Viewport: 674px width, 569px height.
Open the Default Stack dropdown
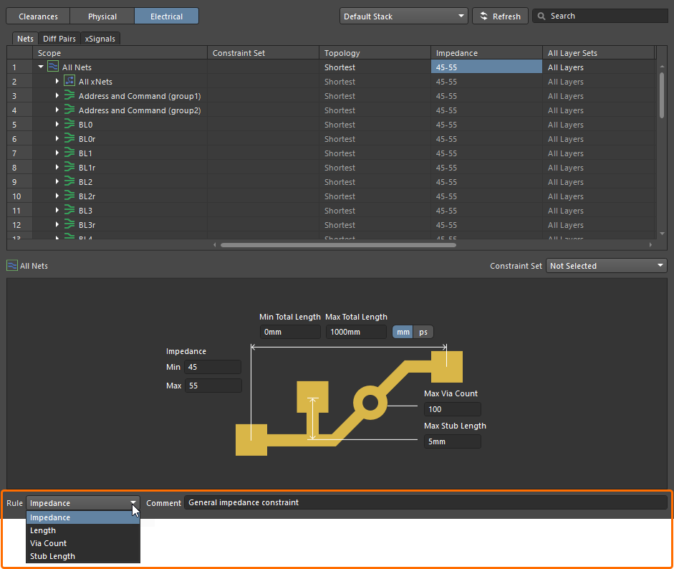pos(403,16)
